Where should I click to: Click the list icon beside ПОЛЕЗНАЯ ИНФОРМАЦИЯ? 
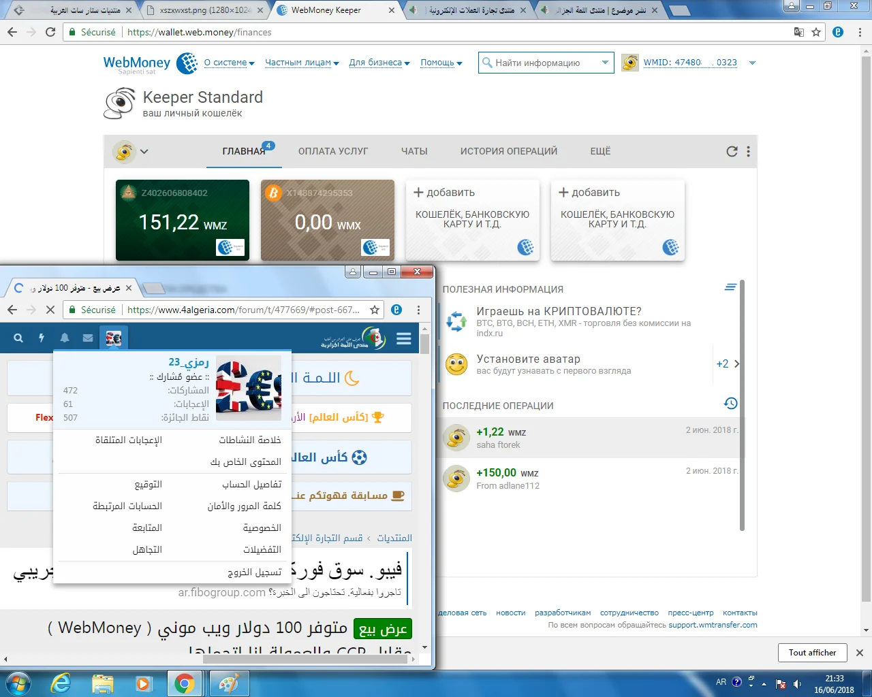(x=730, y=288)
